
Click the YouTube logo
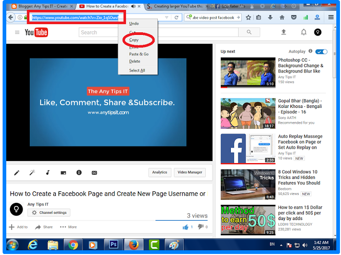tap(37, 32)
